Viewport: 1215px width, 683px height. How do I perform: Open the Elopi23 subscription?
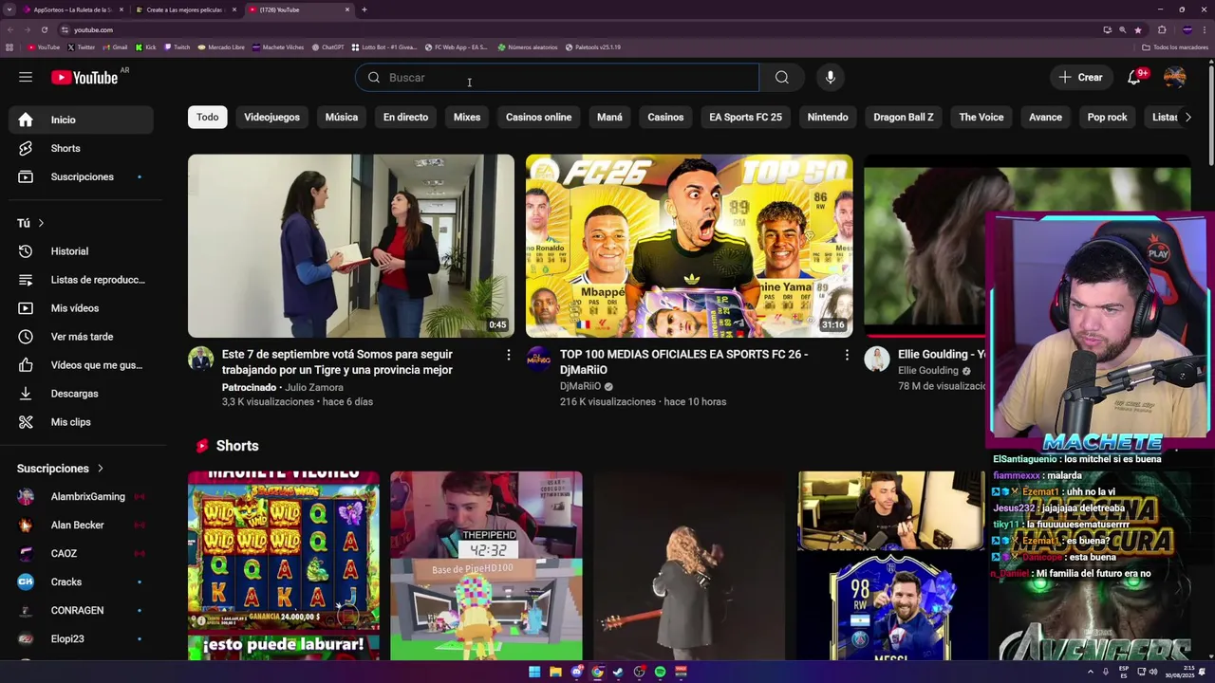81,639
